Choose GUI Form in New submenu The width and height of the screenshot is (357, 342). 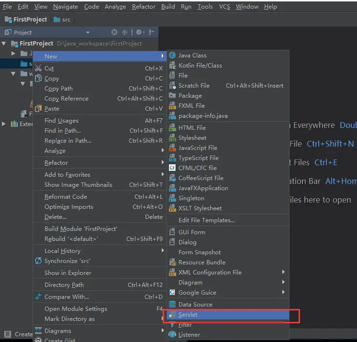(x=228, y=232)
